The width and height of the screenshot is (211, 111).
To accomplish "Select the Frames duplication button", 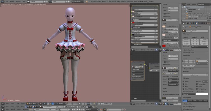I will click(190, 101).
